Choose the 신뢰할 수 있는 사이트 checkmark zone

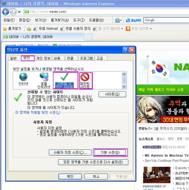(65, 80)
